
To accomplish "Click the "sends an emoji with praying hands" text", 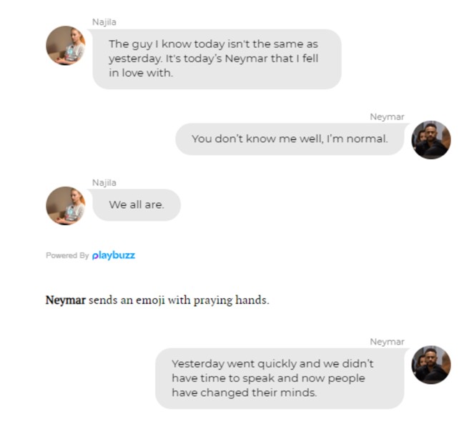I will click(x=179, y=300).
